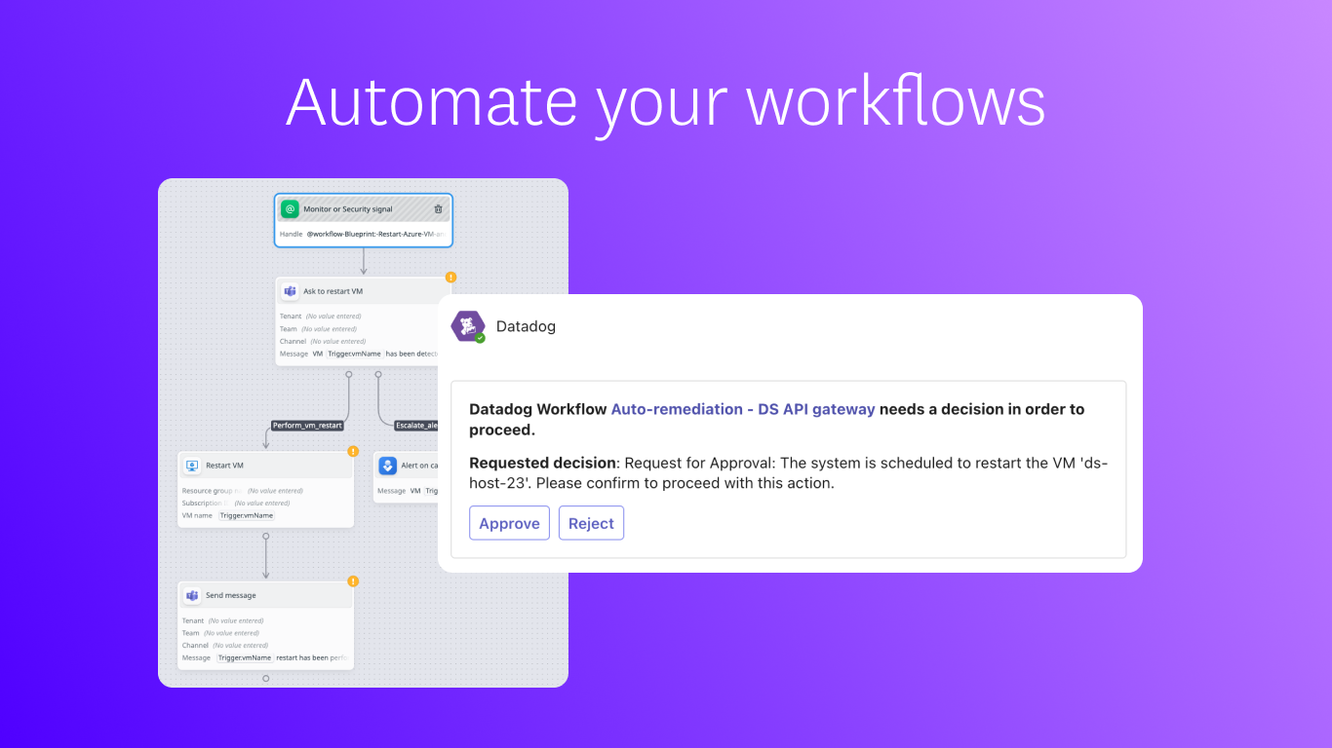Select the Restart VM step title

pos(225,466)
